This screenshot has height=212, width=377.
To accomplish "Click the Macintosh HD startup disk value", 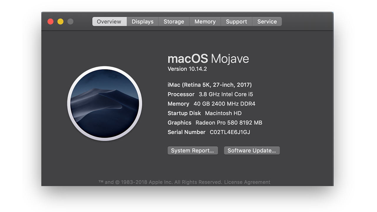I will pos(223,113).
